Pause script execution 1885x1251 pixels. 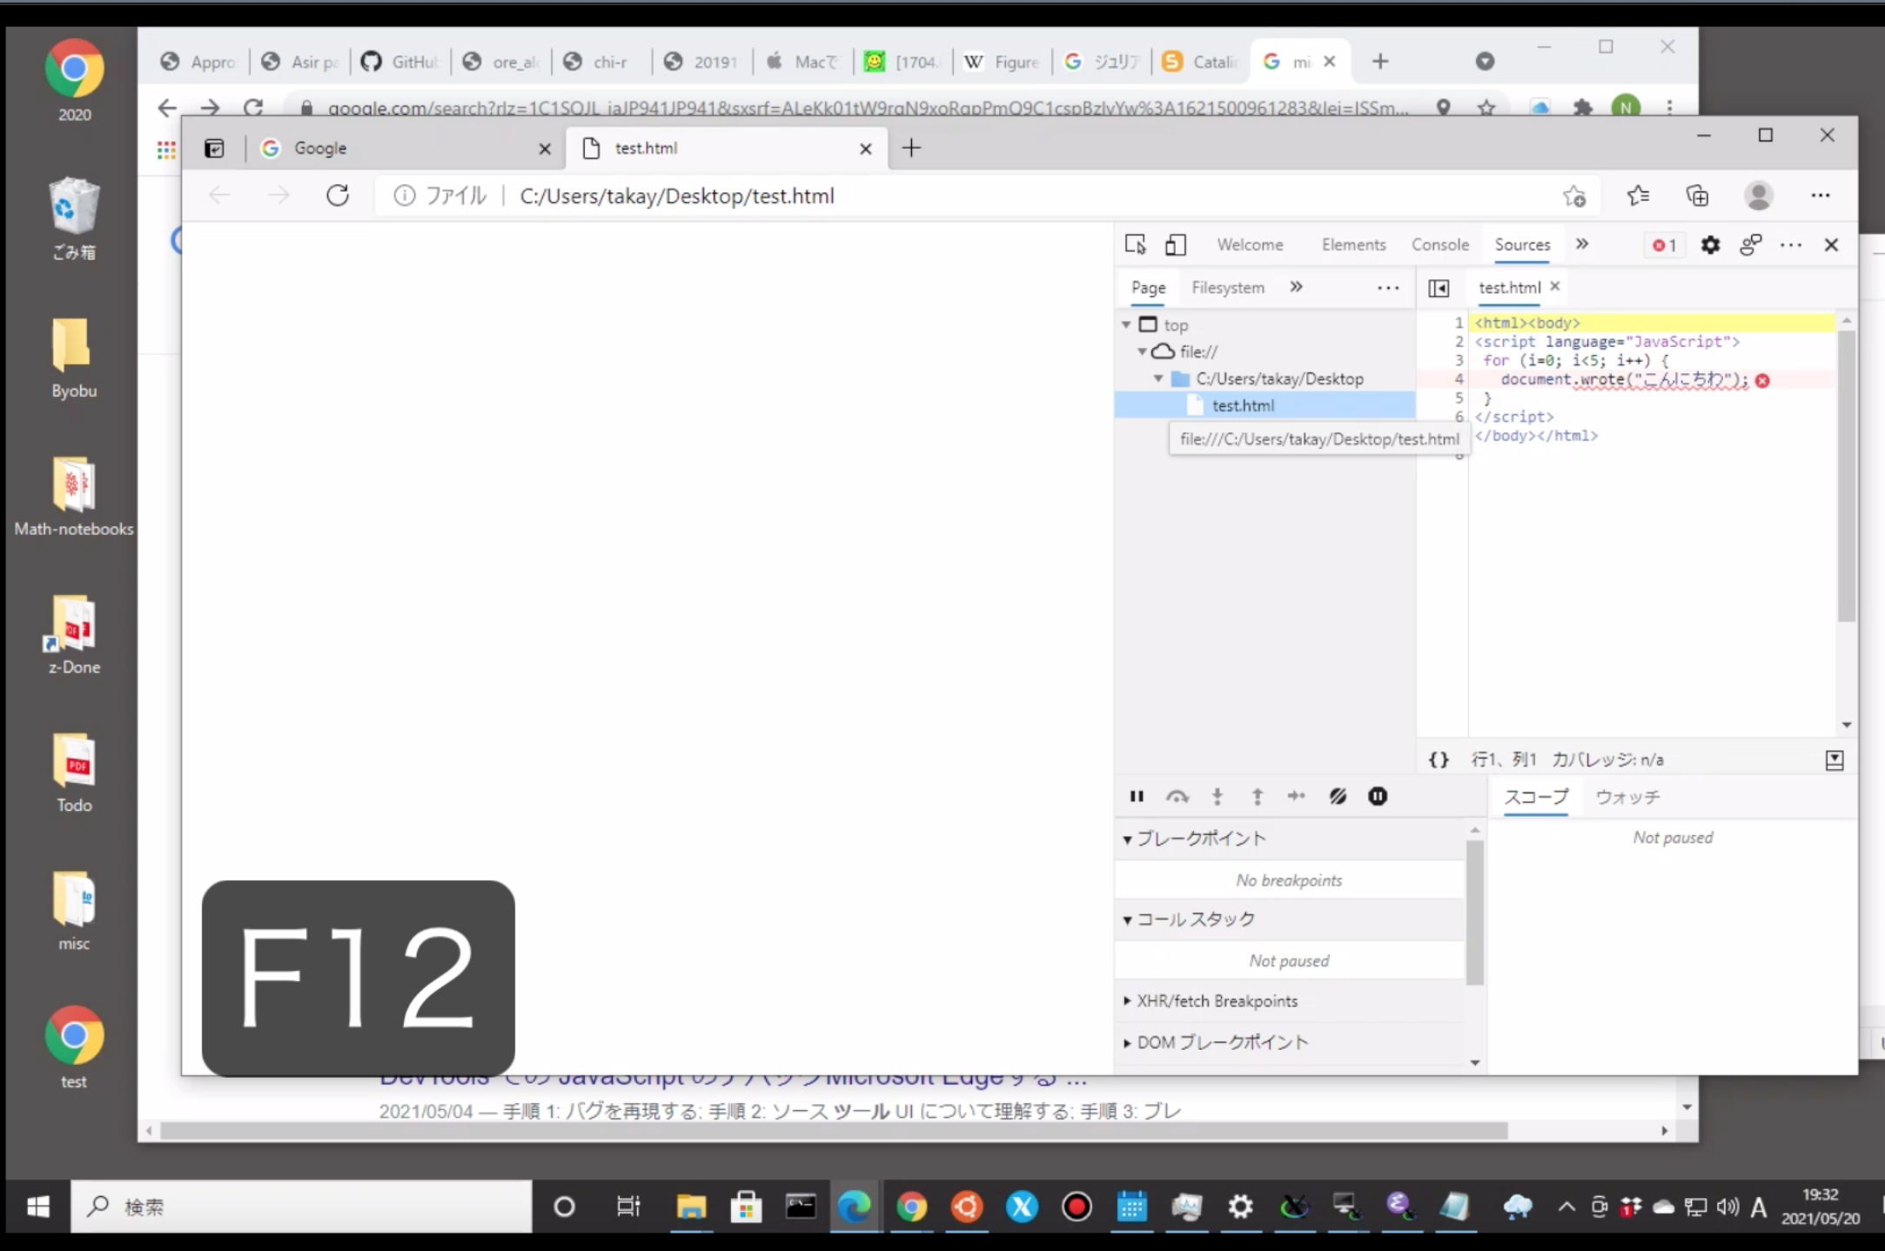1137,796
